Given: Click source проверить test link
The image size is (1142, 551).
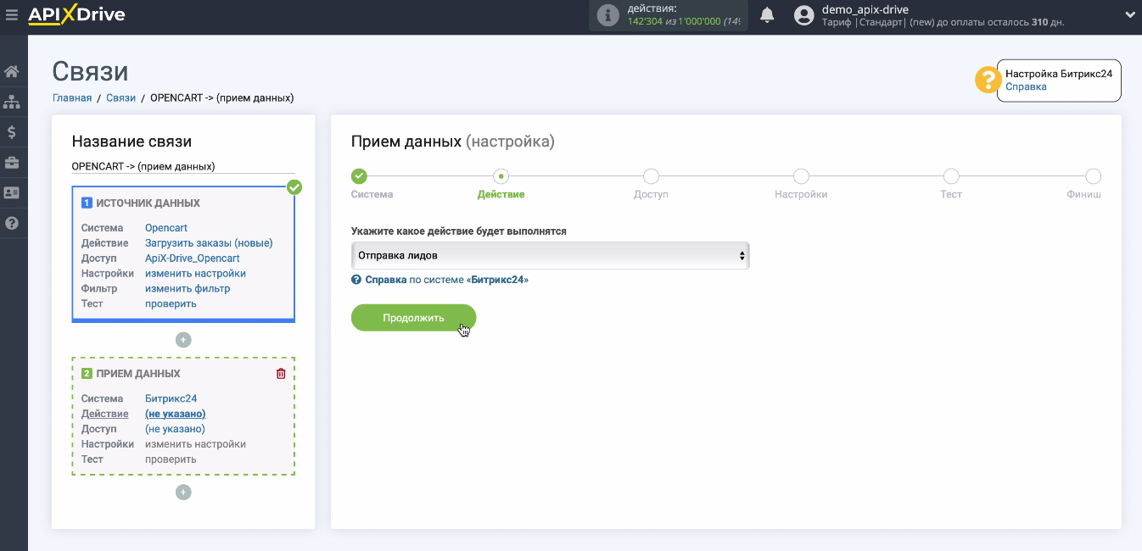Looking at the screenshot, I should pos(171,303).
